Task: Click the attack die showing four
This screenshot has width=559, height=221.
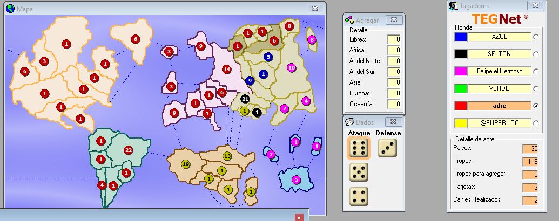Action: tap(357, 196)
